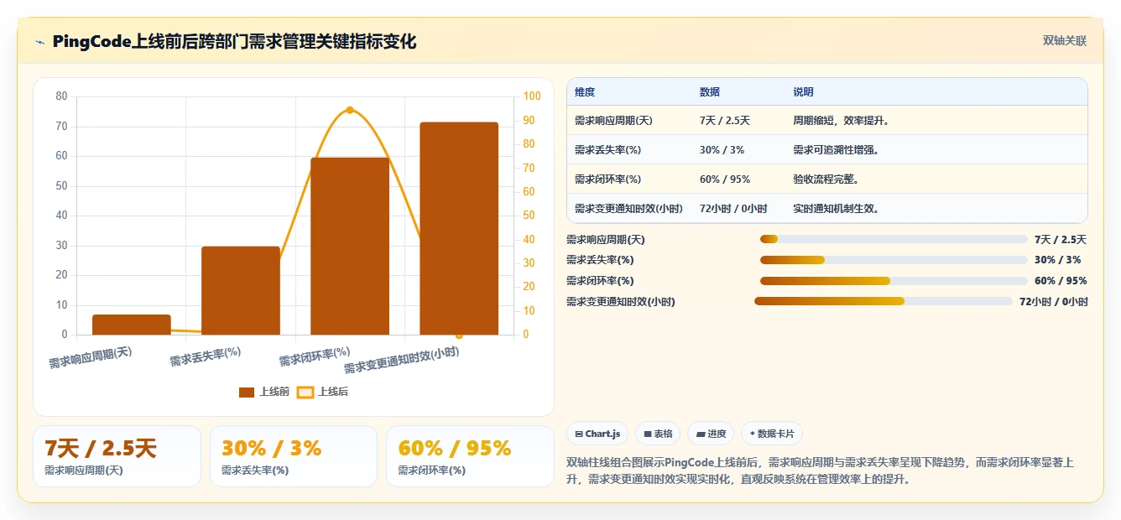Click the 上线前 brown legend swatch
The height and width of the screenshot is (520, 1121).
click(x=247, y=392)
